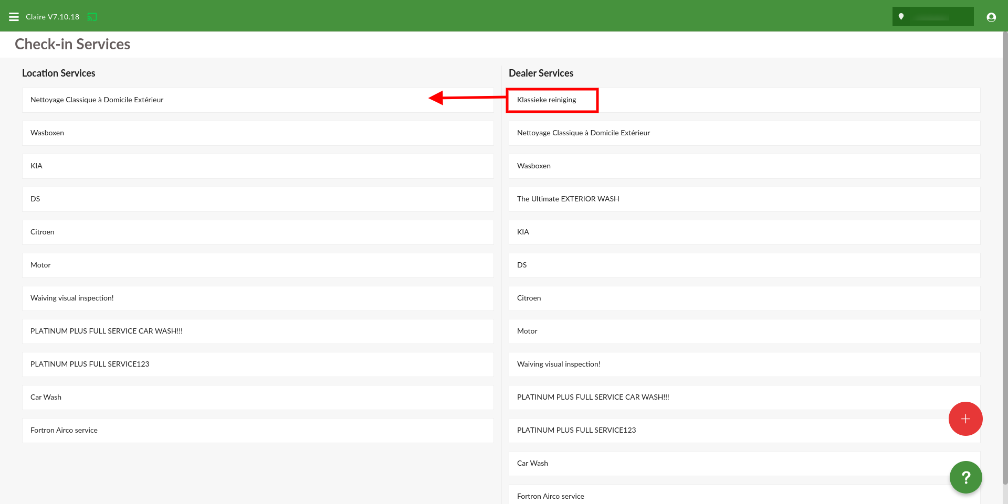Select The Ultimate EXTERIOR WASH dealer service
Screen dimensions: 1008x504
744,199
